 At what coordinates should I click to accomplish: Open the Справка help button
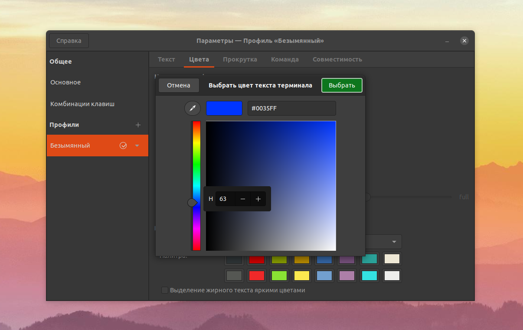[69, 41]
